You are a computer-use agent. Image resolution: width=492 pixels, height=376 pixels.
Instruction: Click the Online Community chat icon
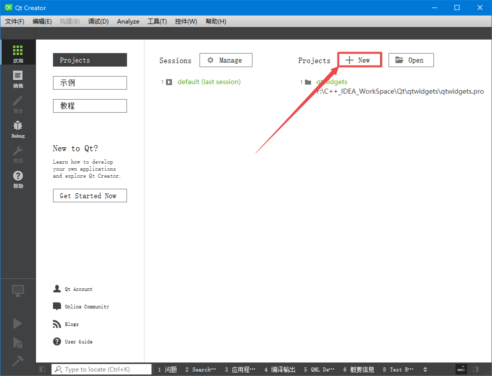[57, 306]
